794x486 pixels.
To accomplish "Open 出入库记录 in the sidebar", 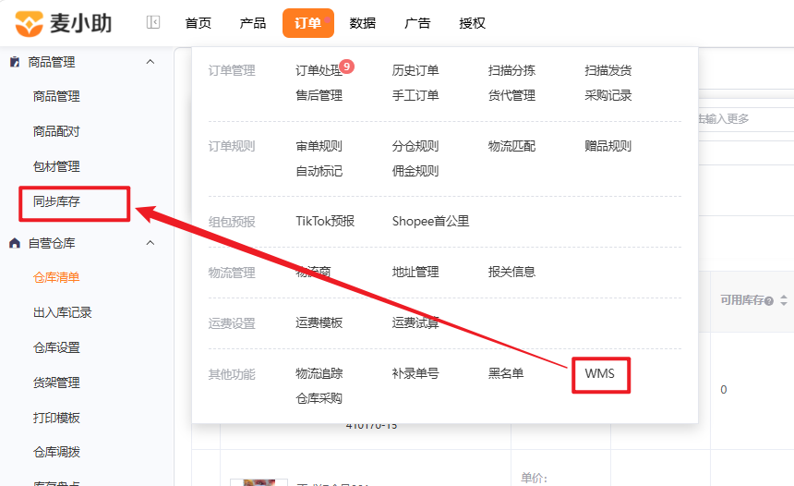I will 62,312.
